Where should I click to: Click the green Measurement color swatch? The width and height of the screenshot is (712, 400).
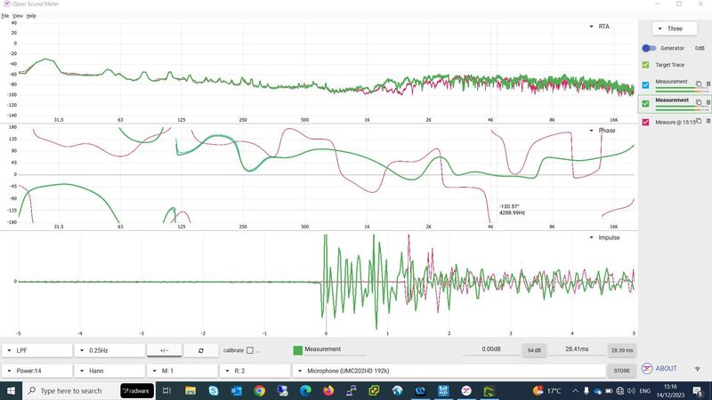pyautogui.click(x=298, y=350)
